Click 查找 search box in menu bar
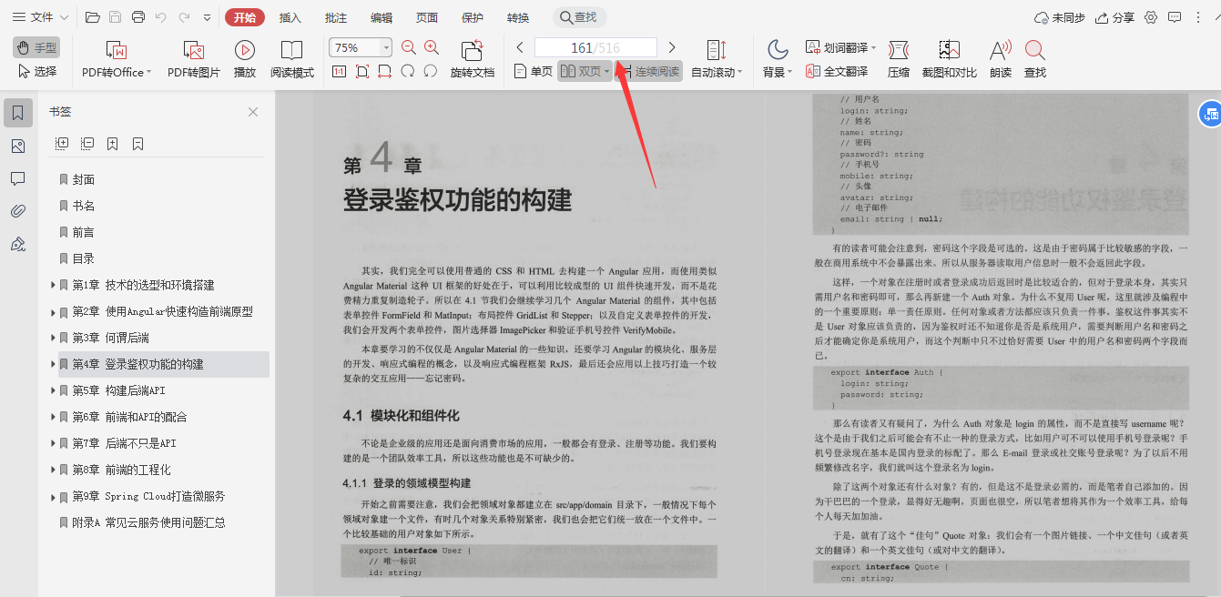 (x=579, y=17)
